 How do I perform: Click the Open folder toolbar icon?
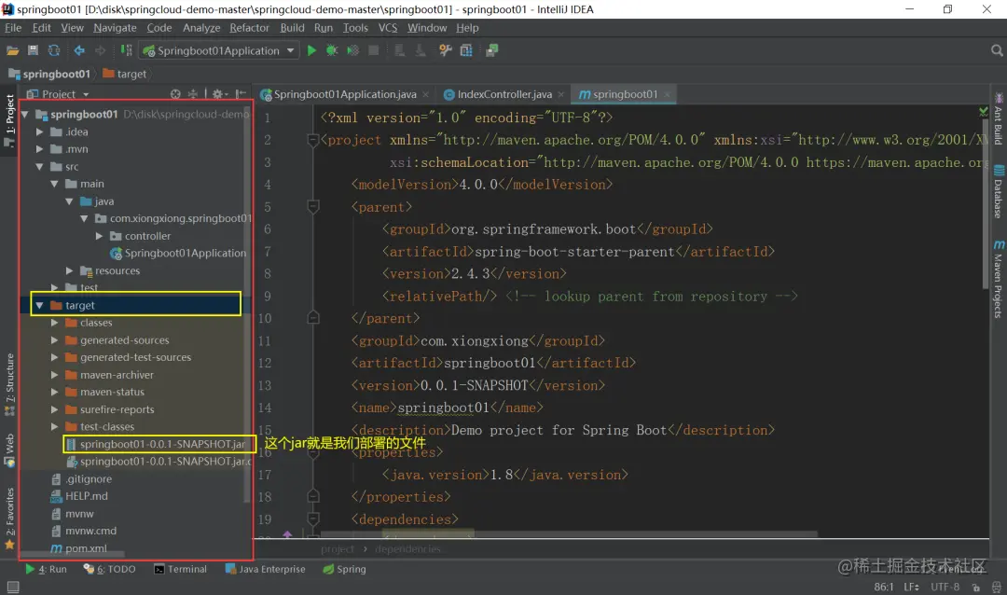click(x=12, y=50)
